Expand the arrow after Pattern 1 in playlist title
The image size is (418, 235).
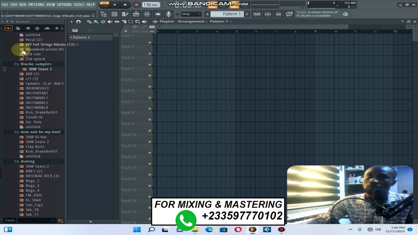click(x=231, y=22)
